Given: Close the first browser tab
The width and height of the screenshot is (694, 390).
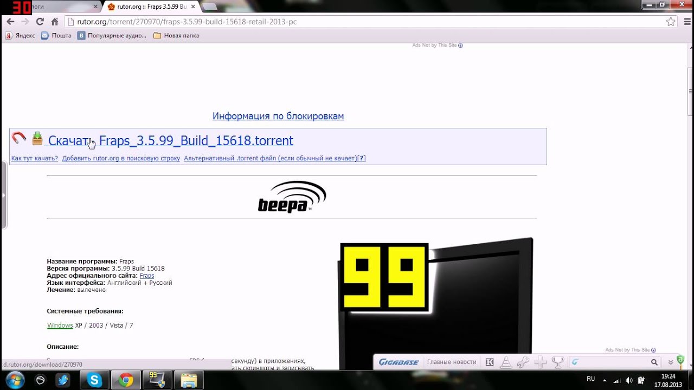Looking at the screenshot, I should (x=95, y=6).
